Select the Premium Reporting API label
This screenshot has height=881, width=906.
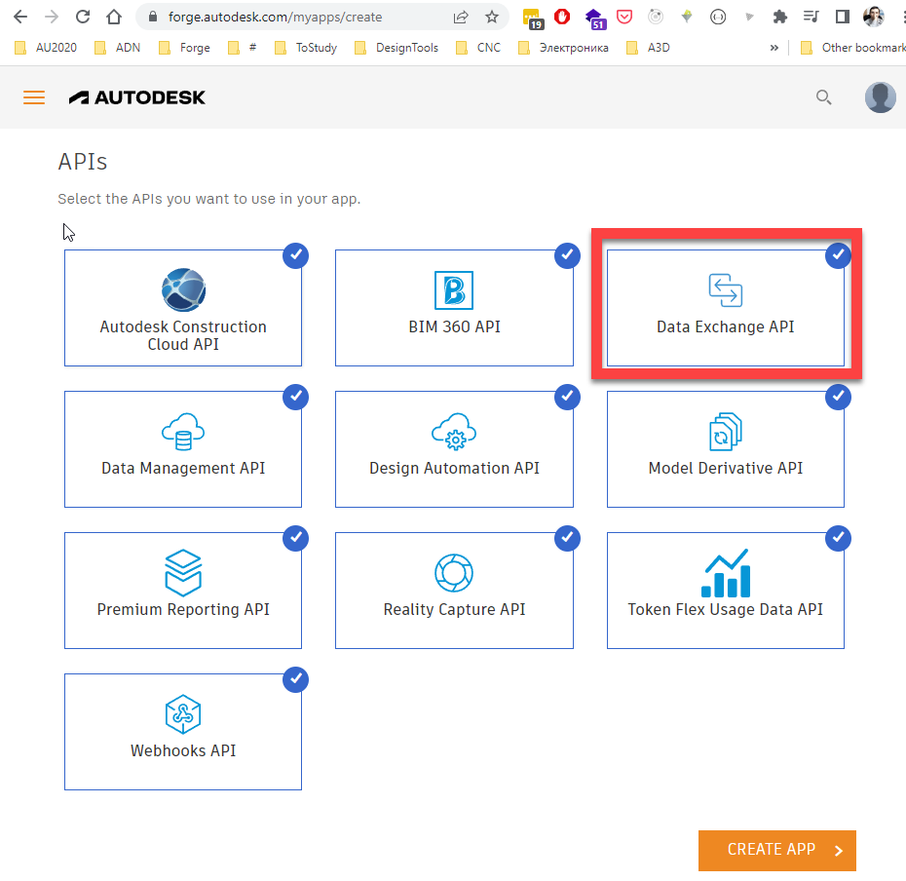click(x=183, y=609)
